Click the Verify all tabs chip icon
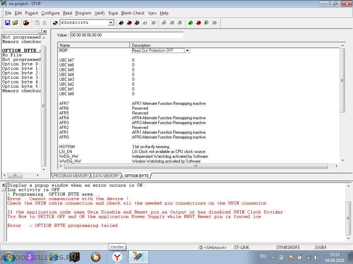 206,23
